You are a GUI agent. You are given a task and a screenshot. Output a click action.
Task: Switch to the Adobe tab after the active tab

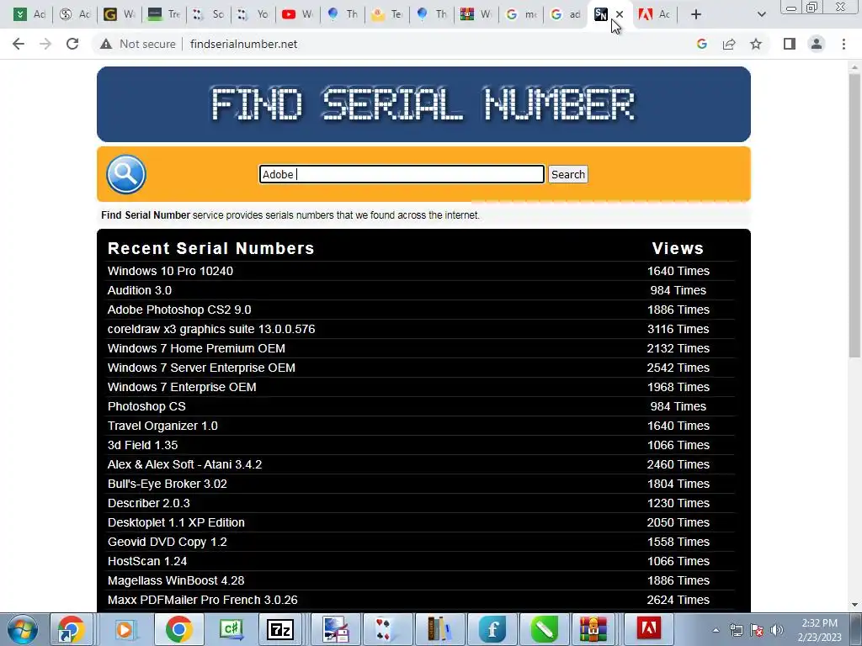[654, 14]
